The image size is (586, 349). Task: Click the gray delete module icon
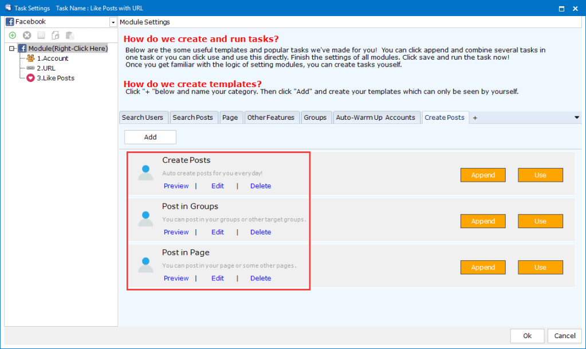coord(26,36)
